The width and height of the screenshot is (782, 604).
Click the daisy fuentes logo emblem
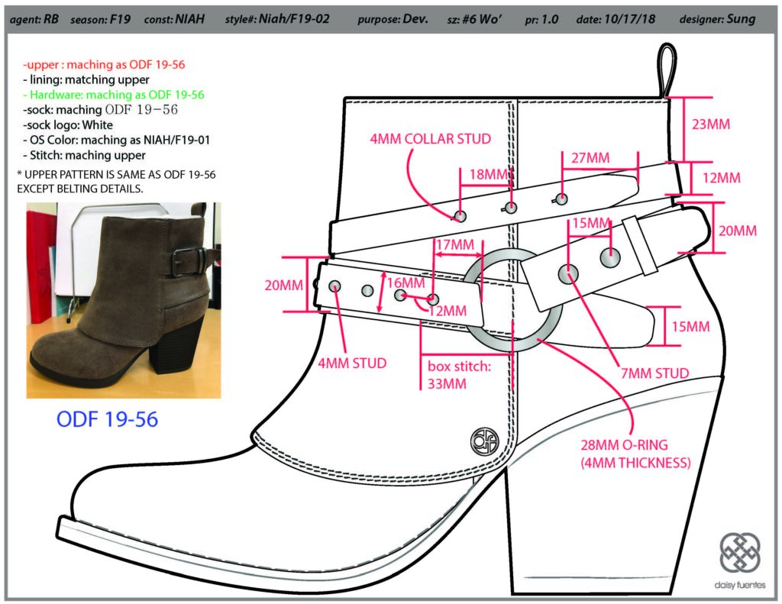(x=740, y=552)
